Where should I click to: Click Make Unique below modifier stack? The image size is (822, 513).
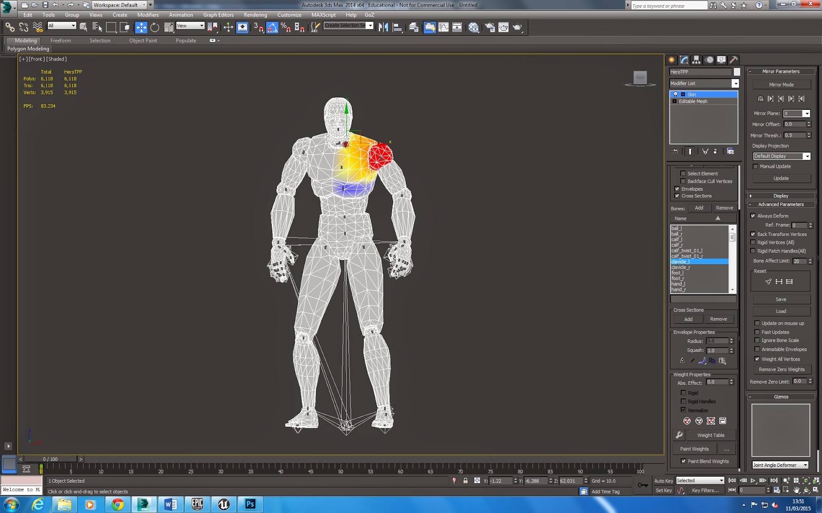click(x=705, y=151)
